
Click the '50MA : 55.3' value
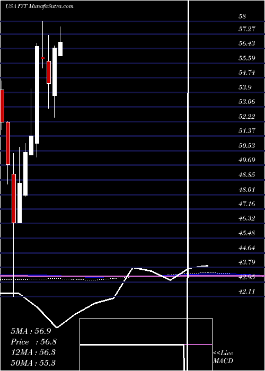pos(33,363)
